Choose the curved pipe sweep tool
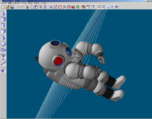The image size is (152, 119). [3, 63]
